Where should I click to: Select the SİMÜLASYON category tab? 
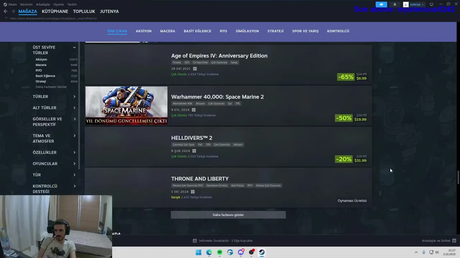[247, 31]
